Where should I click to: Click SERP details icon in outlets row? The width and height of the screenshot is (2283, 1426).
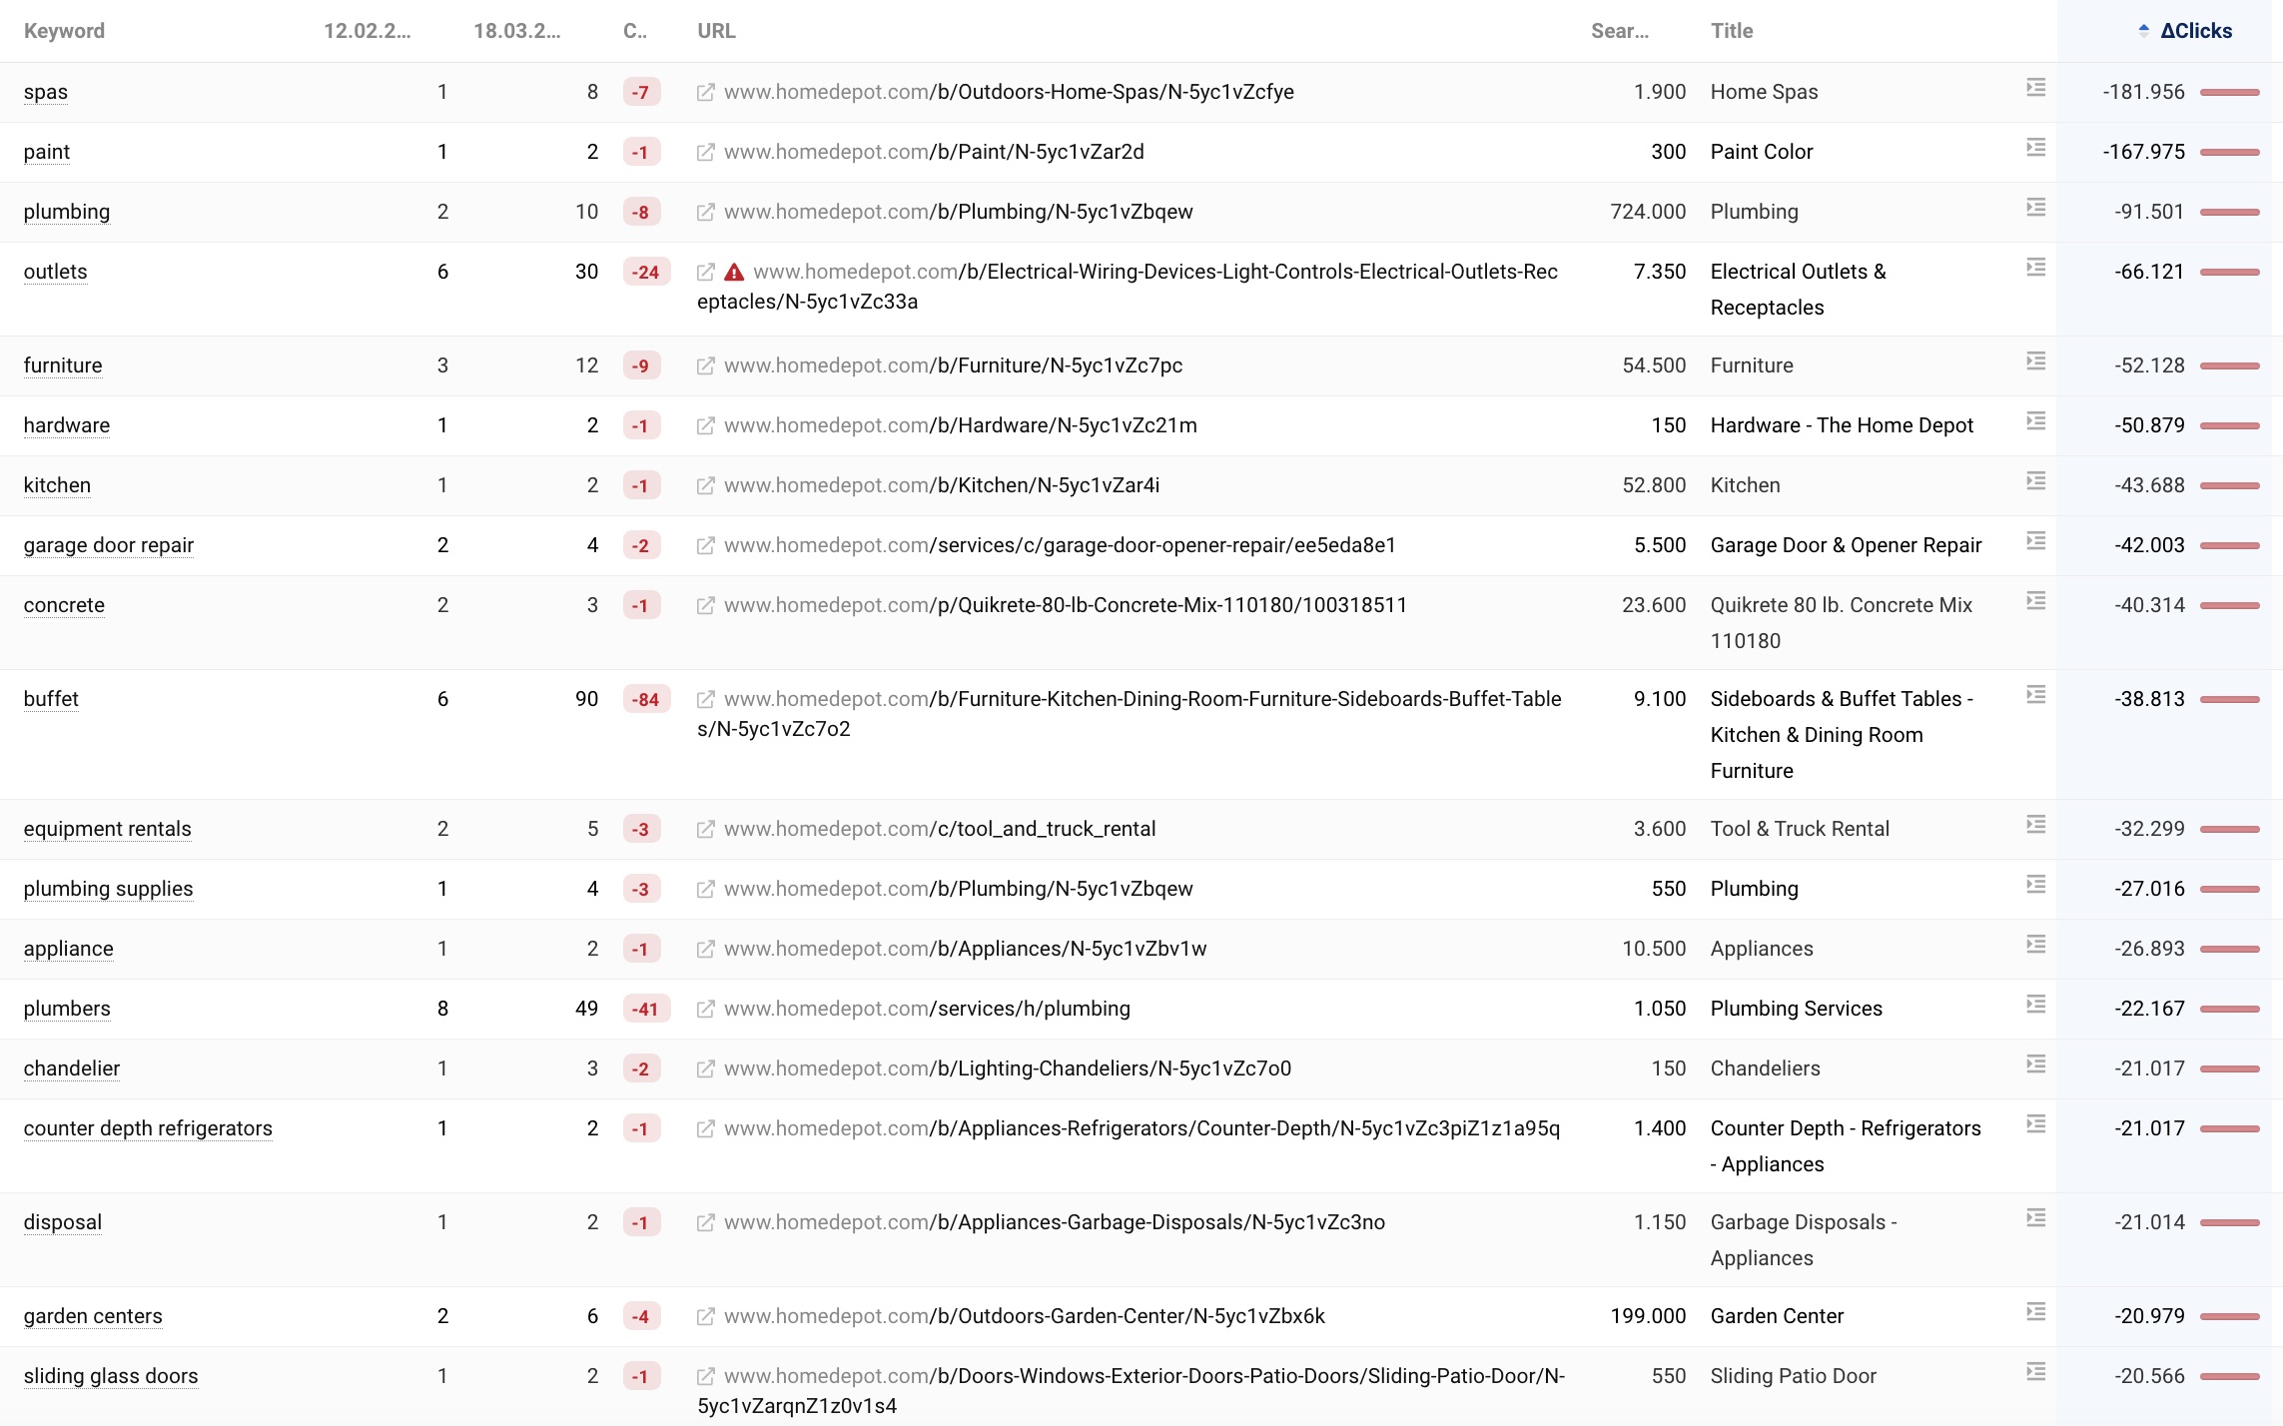tap(2036, 268)
